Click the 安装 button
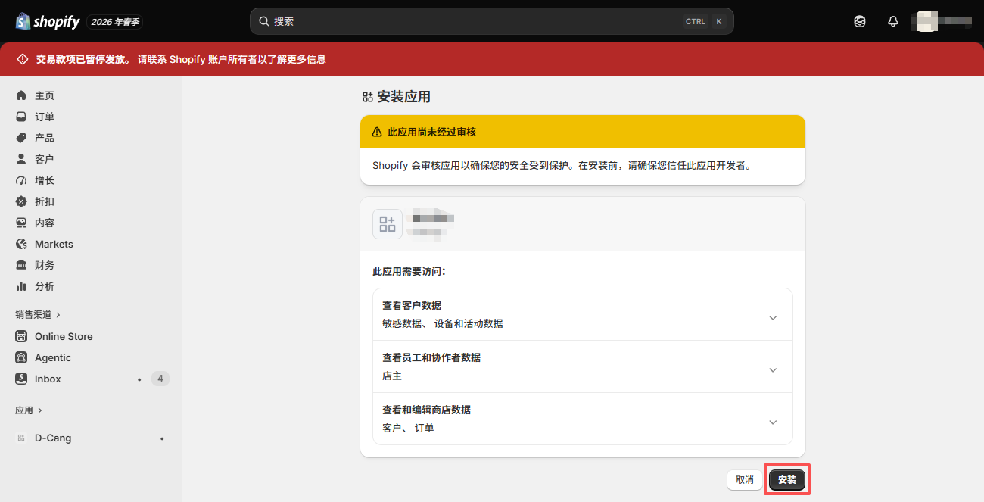The image size is (984, 502). [787, 480]
